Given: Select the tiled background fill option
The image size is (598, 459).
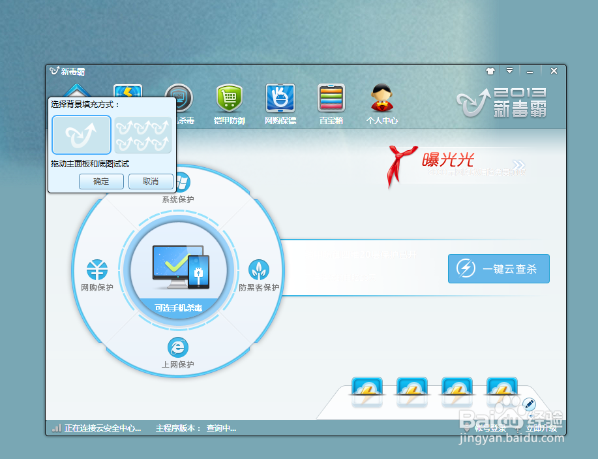Looking at the screenshot, I should point(143,135).
